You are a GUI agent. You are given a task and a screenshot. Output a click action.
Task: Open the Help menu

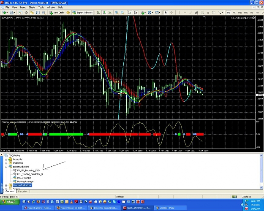[60, 8]
